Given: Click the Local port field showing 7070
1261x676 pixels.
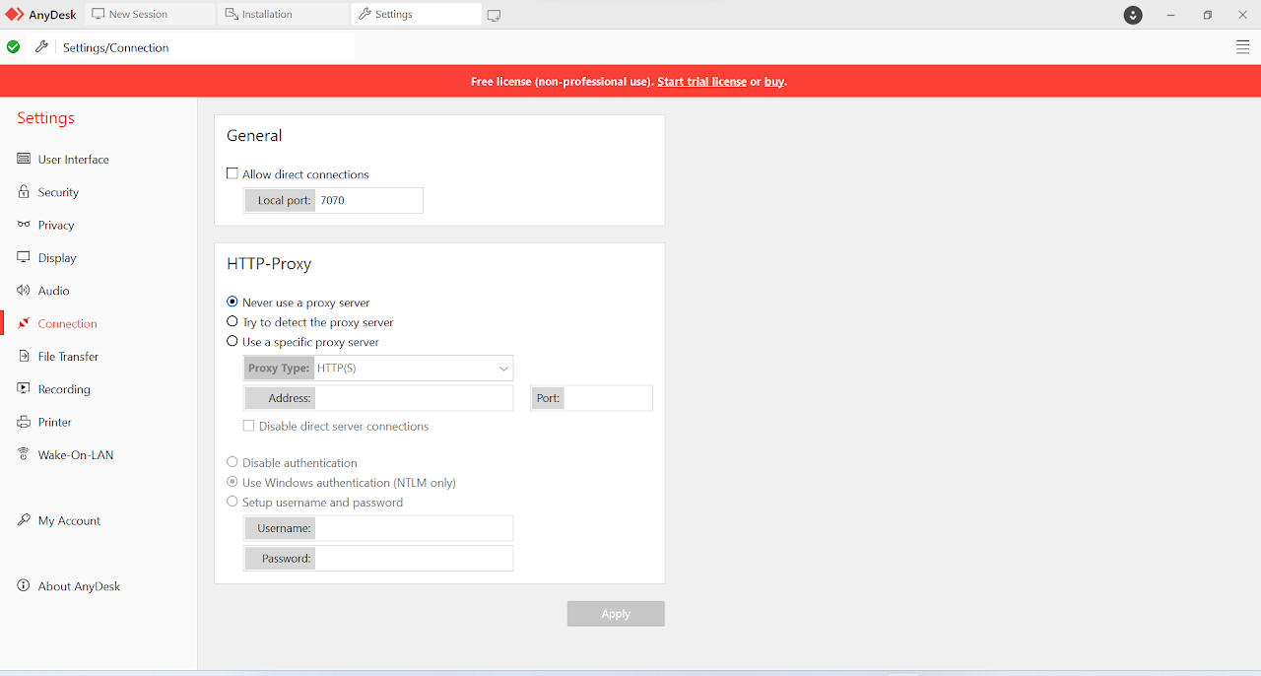Looking at the screenshot, I should click(x=369, y=200).
